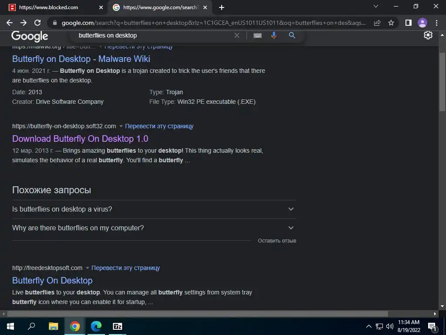Image resolution: width=446 pixels, height=335 pixels.
Task: Share this page via address bar icon
Action: [377, 23]
